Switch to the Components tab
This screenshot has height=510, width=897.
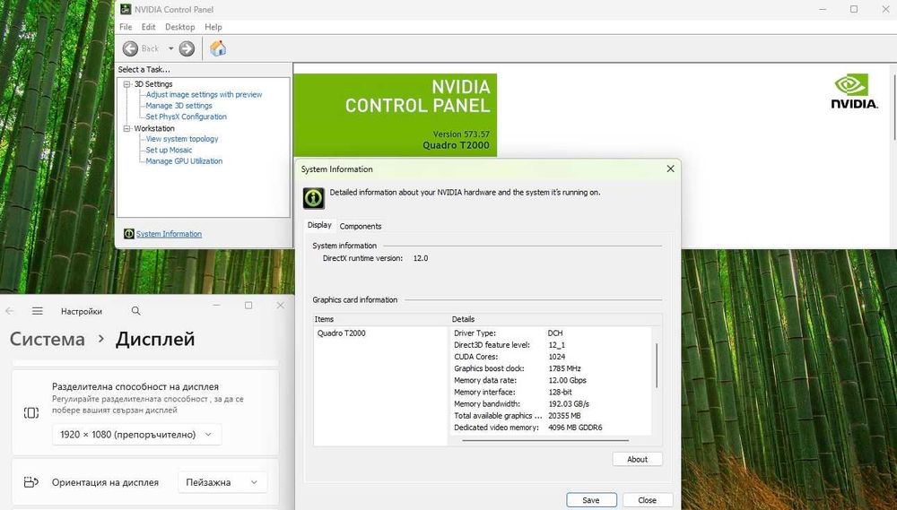(x=361, y=227)
